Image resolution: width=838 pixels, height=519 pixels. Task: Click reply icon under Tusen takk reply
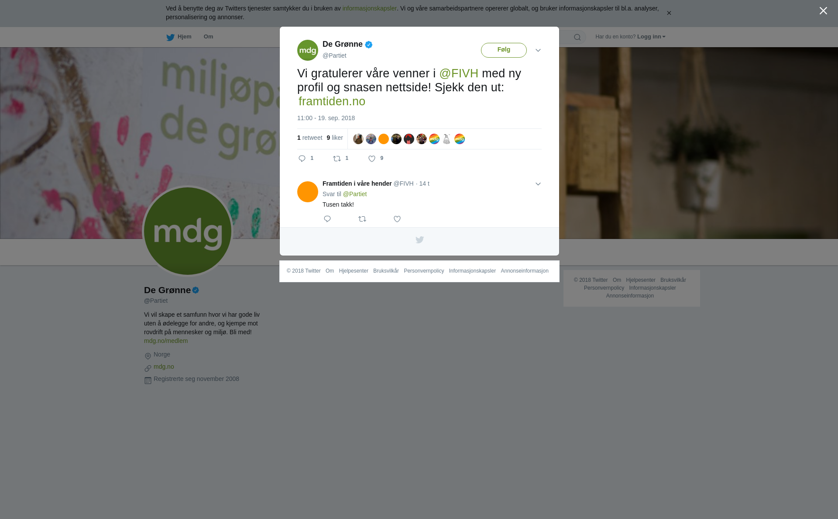point(327,219)
